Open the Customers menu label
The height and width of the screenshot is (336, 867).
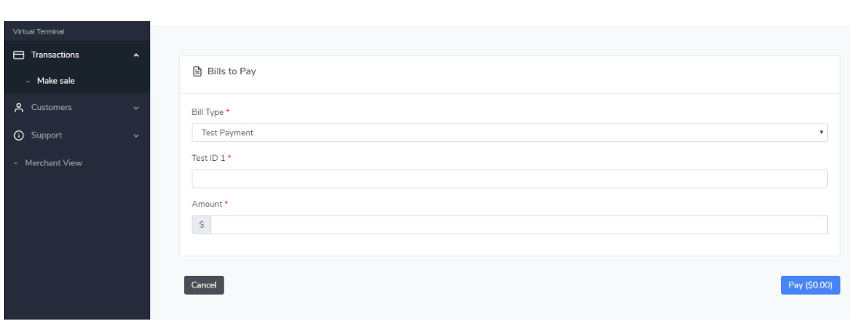[x=52, y=108]
